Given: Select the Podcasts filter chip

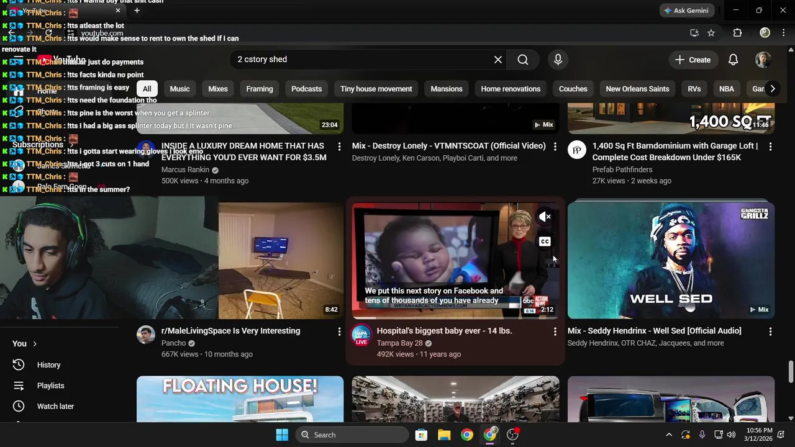Looking at the screenshot, I should [x=307, y=89].
